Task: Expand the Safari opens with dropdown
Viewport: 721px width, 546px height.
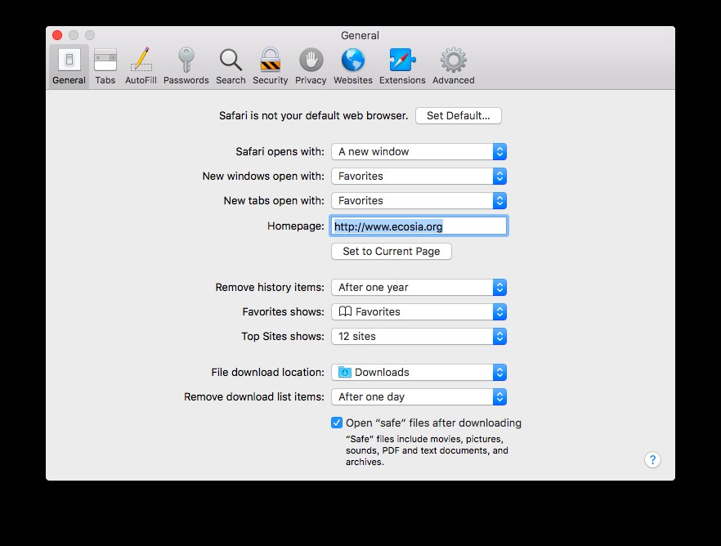Action: [x=419, y=152]
